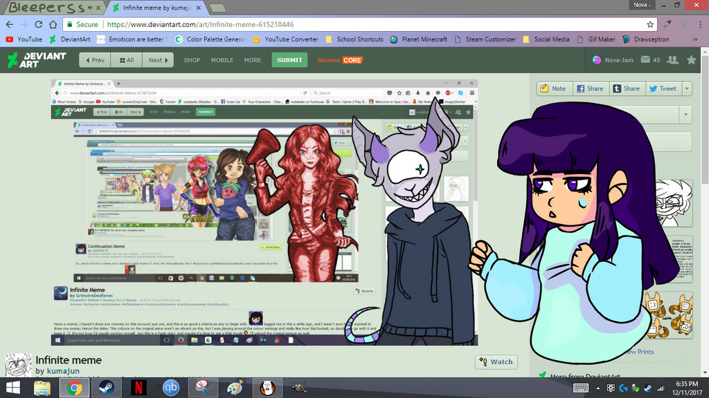This screenshot has height=398, width=709.
Task: Open the Windows Start menu
Action: click(x=12, y=388)
